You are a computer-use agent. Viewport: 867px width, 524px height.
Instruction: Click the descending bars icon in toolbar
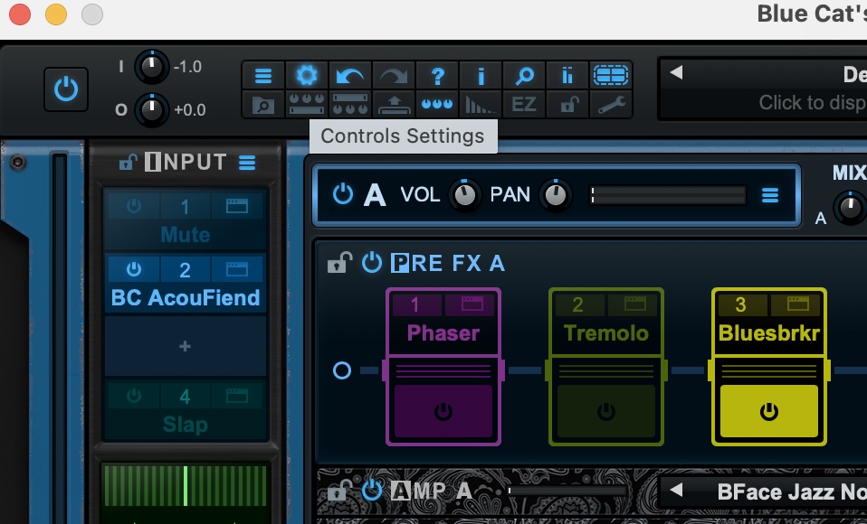481,105
